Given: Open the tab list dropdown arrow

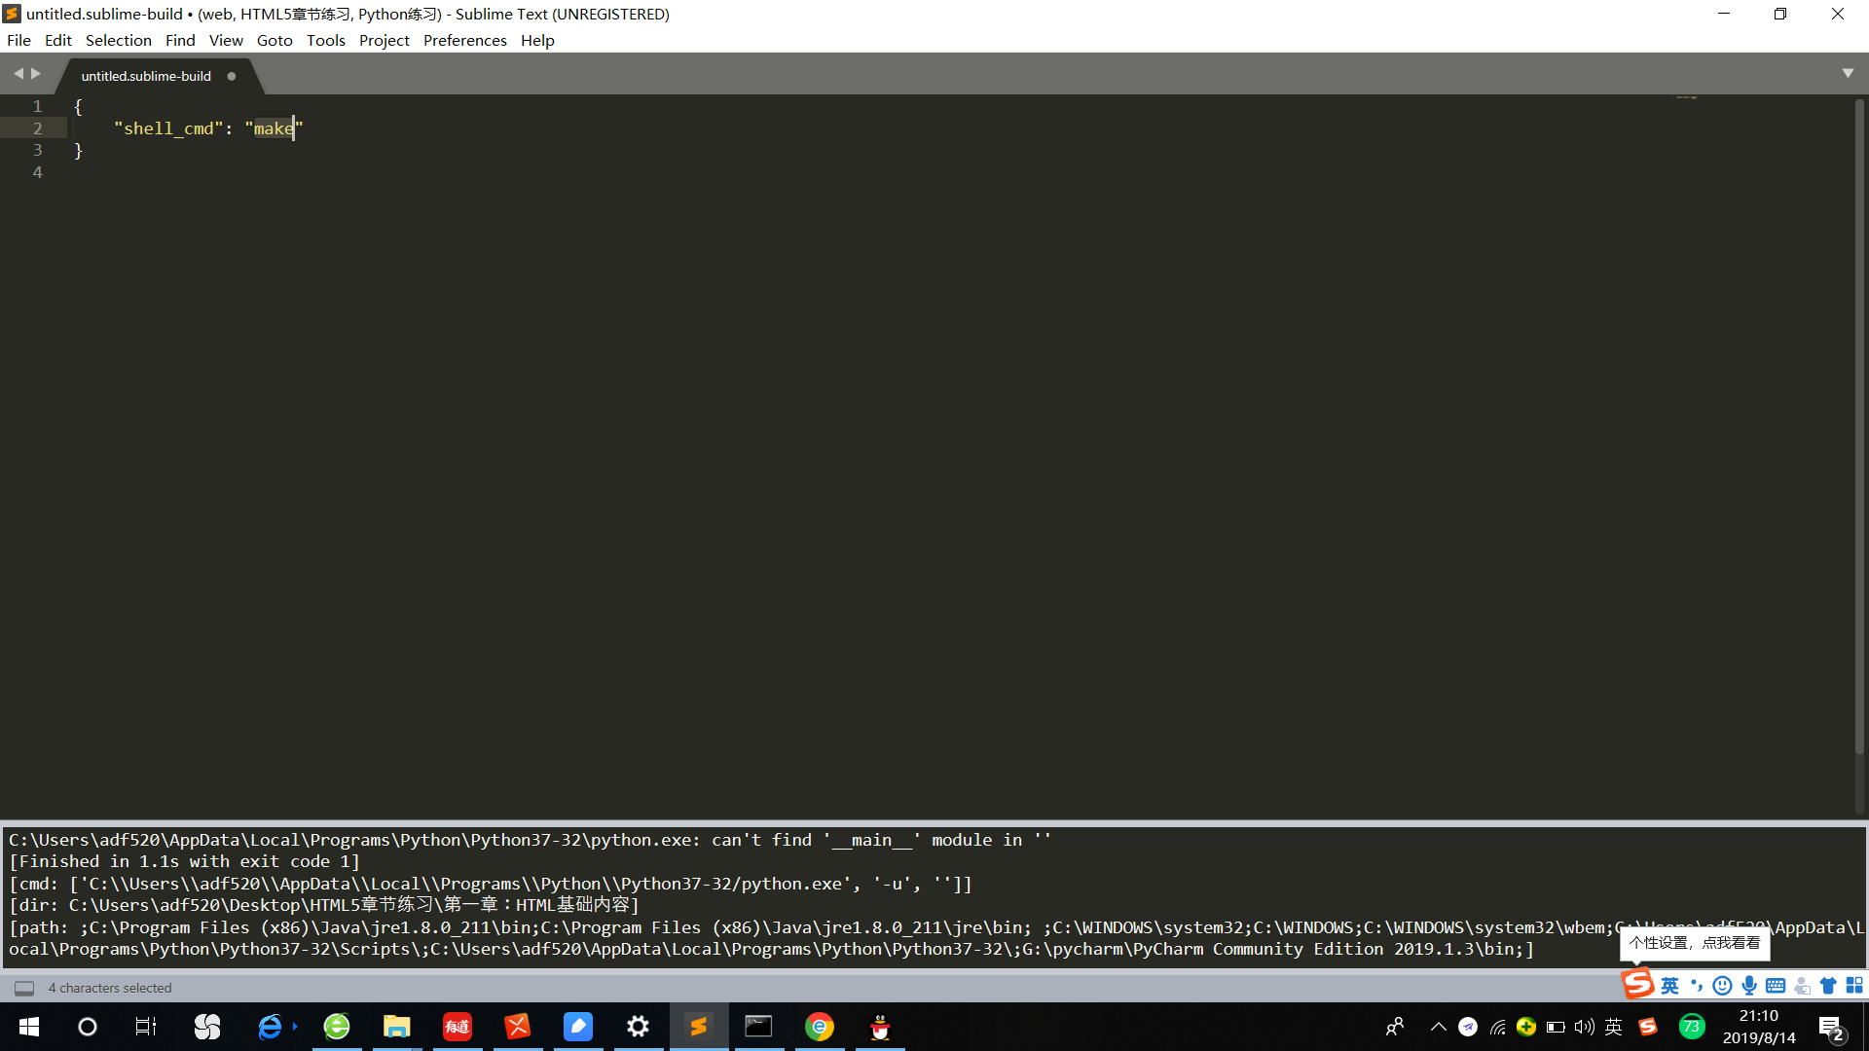Looking at the screenshot, I should pos(1848,74).
